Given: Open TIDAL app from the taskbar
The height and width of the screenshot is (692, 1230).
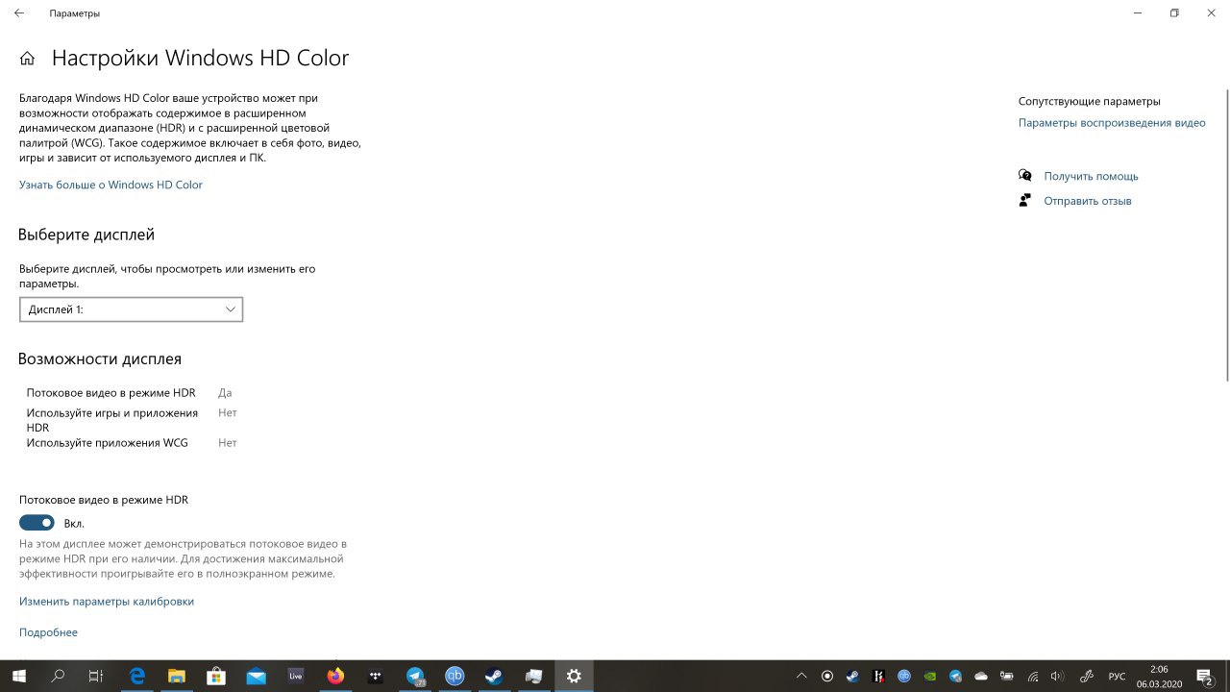Looking at the screenshot, I should (x=376, y=676).
